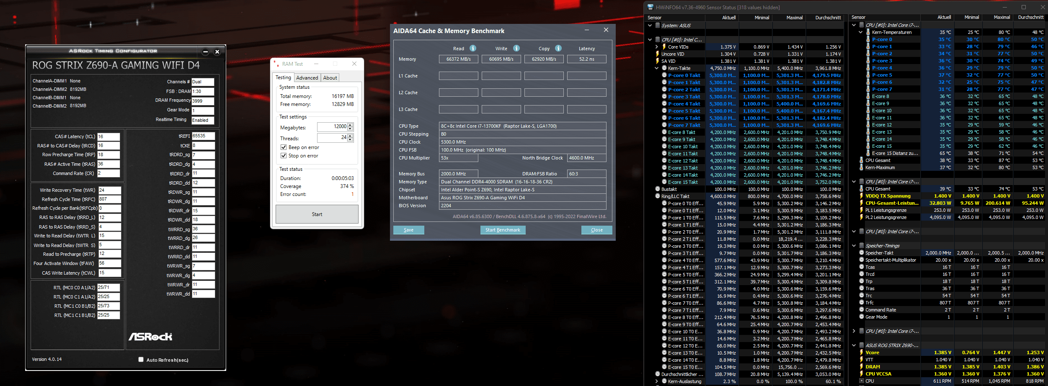Click the VDDQ TX Spannung voltage icon
This screenshot has height=386, width=1048.
[861, 196]
